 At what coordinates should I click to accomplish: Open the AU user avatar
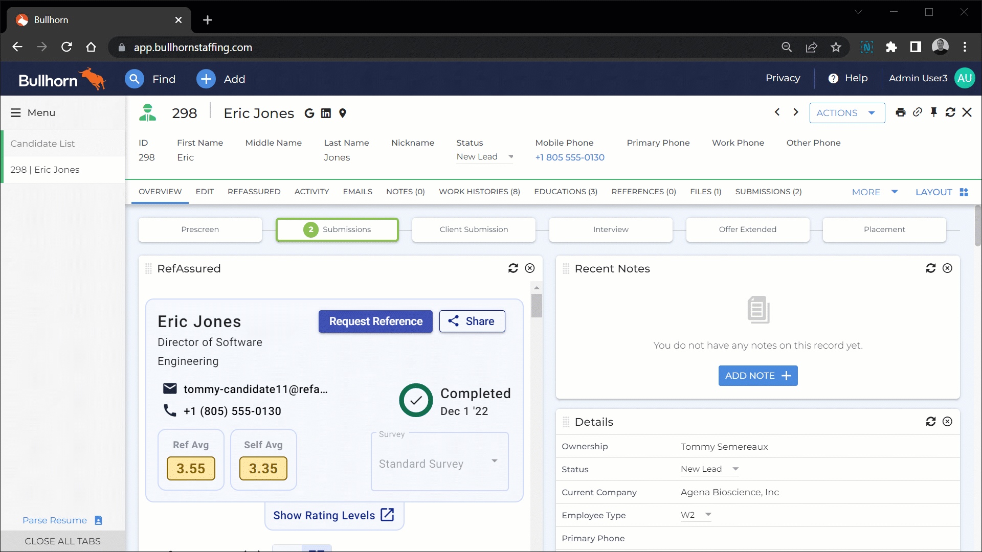(x=965, y=78)
